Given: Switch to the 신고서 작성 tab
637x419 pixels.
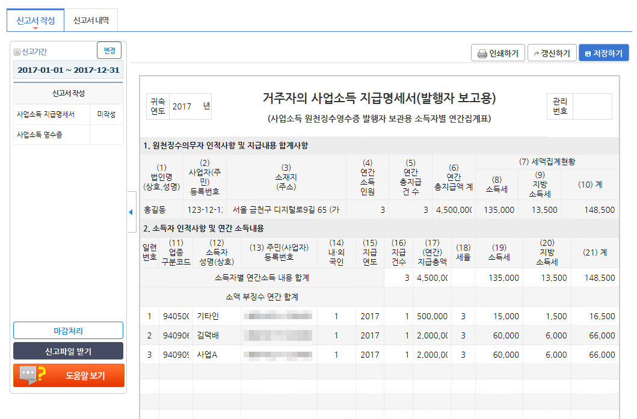Looking at the screenshot, I should coord(35,20).
